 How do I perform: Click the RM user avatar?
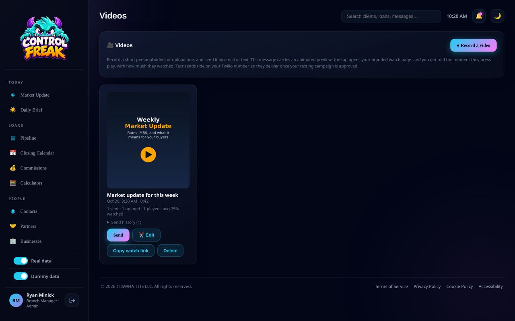(x=16, y=300)
